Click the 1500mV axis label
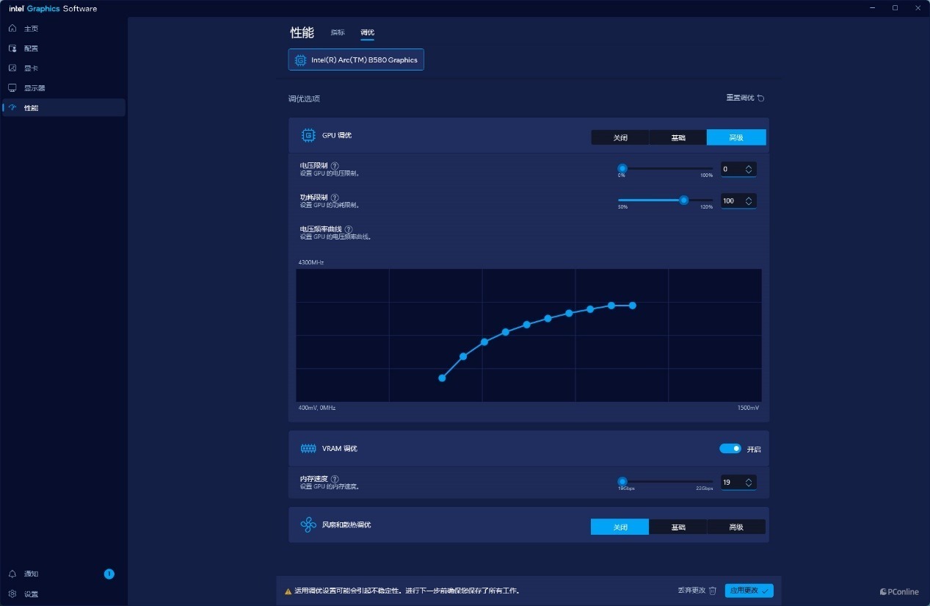The height and width of the screenshot is (606, 930). (x=749, y=408)
